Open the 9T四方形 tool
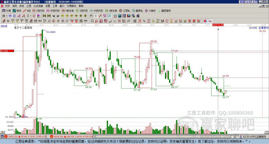This screenshot has height=144, width=269. click(x=96, y=11)
